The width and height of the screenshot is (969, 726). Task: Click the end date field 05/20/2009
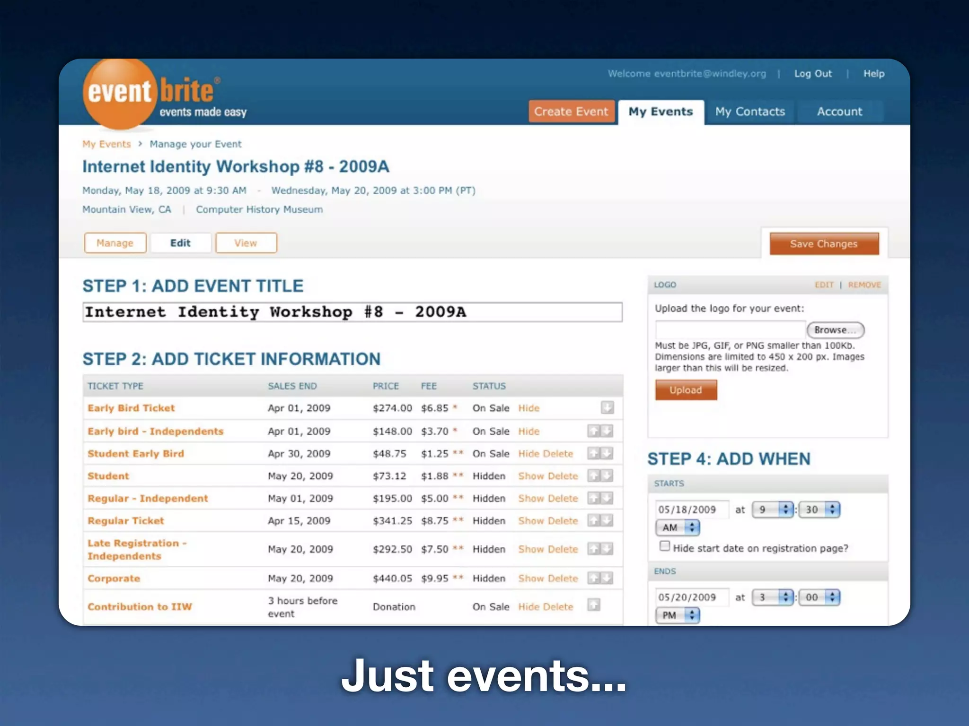[692, 597]
